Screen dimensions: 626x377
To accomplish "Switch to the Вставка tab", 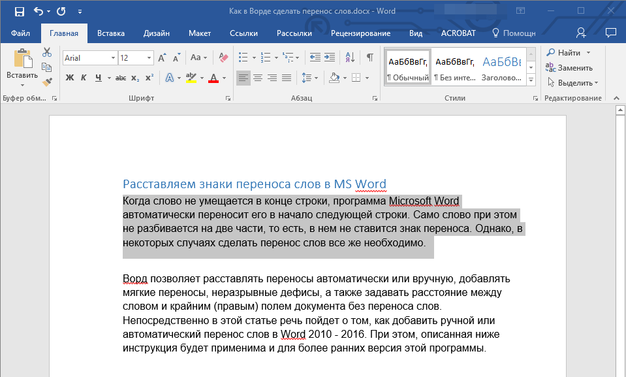I will pos(110,33).
